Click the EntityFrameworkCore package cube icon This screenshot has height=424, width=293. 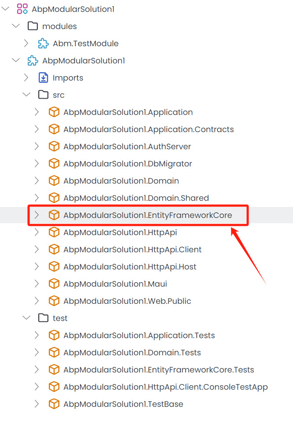(54, 215)
